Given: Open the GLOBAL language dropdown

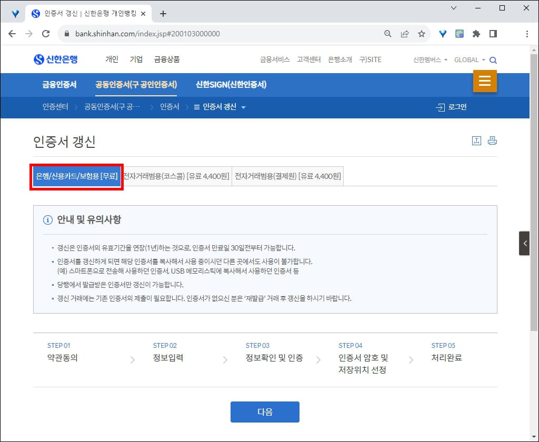Looking at the screenshot, I should 468,60.
